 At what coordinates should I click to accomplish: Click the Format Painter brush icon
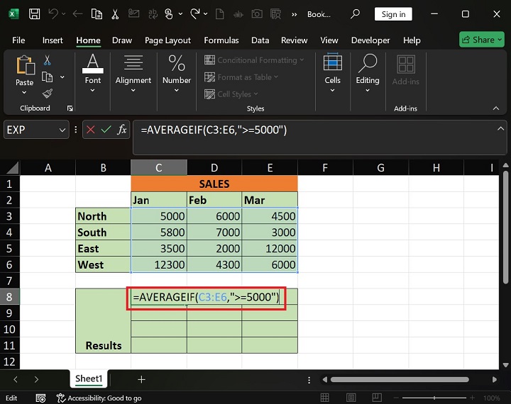[x=48, y=93]
